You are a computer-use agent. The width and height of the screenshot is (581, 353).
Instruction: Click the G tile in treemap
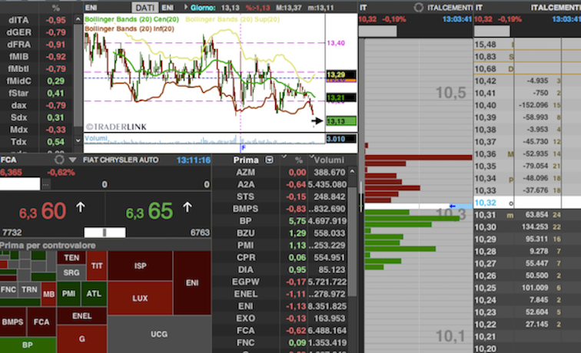82,339
